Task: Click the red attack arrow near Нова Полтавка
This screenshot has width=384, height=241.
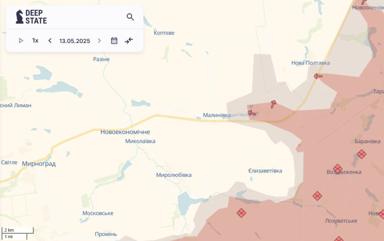Action: (318, 76)
